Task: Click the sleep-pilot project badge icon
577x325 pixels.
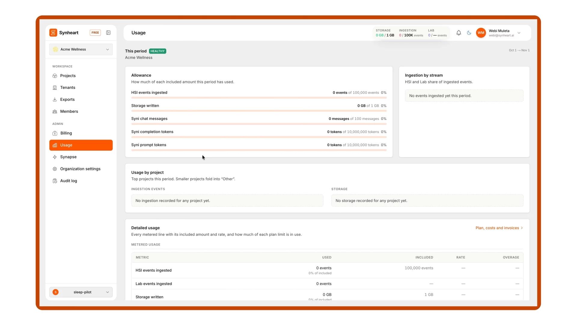Action: [56, 292]
